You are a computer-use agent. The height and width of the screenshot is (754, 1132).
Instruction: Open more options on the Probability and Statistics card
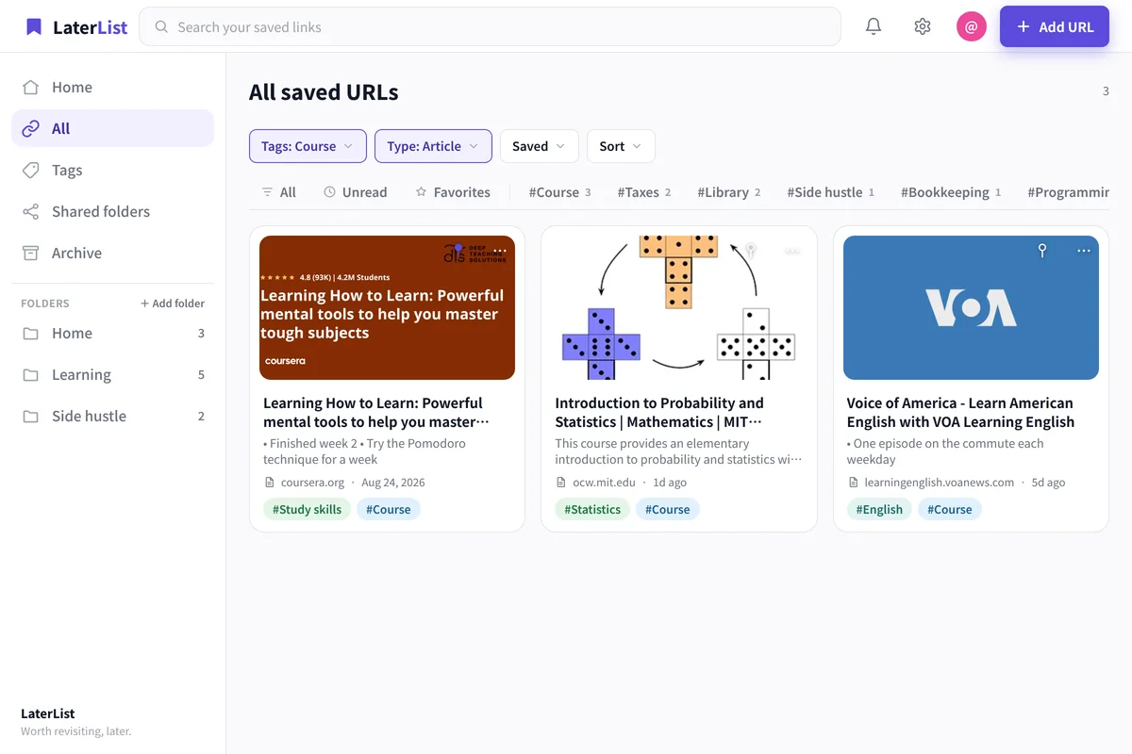[x=792, y=251]
